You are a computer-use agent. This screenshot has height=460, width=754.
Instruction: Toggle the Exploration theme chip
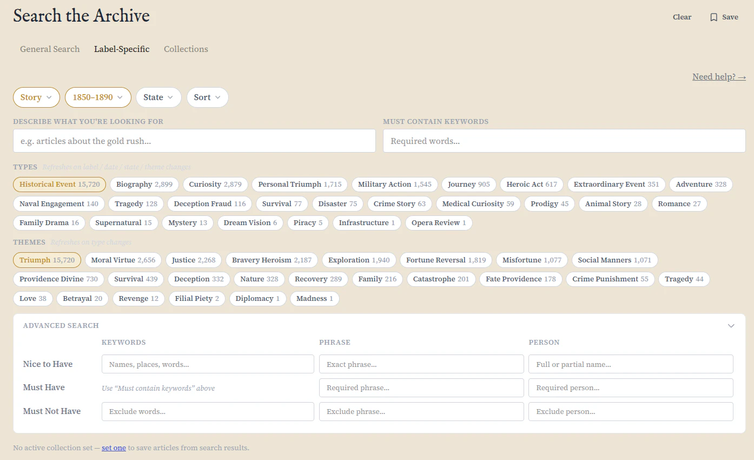[359, 260]
